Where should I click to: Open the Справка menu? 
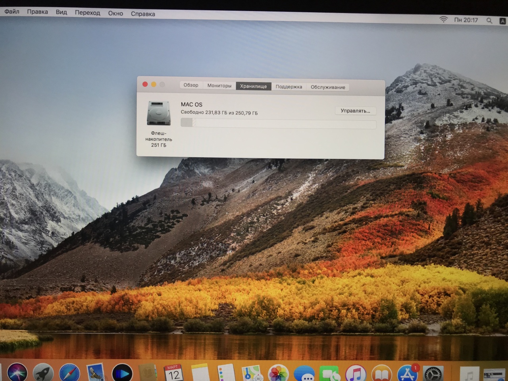coord(143,14)
